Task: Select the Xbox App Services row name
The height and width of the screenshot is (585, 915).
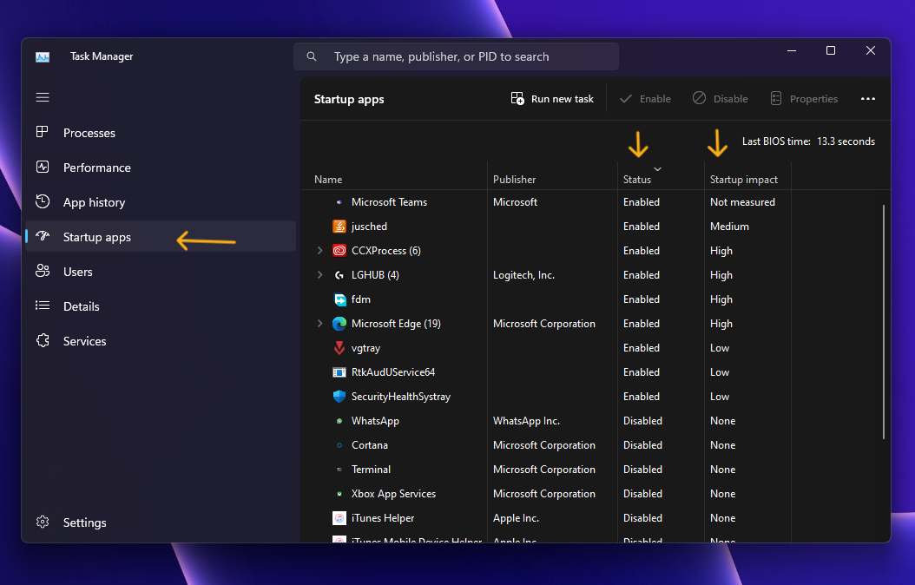Action: (x=393, y=493)
